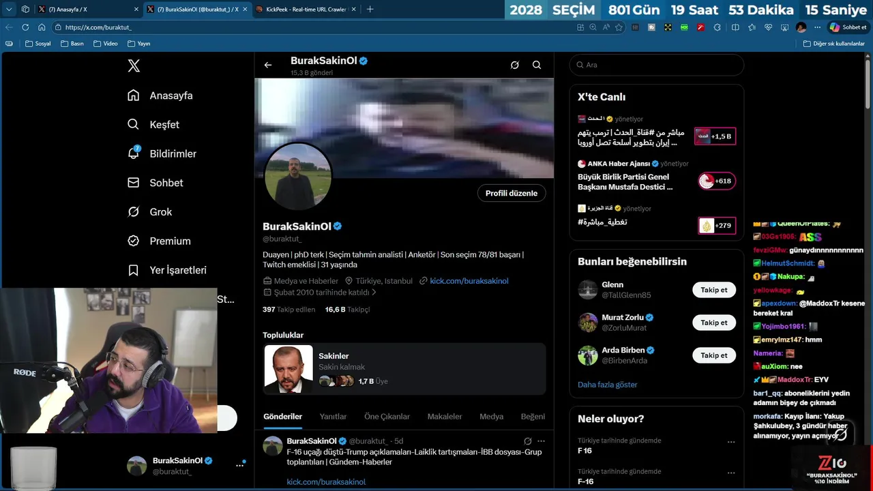The image size is (873, 491).
Task: Switch to Makaleler tab
Action: [x=445, y=417]
